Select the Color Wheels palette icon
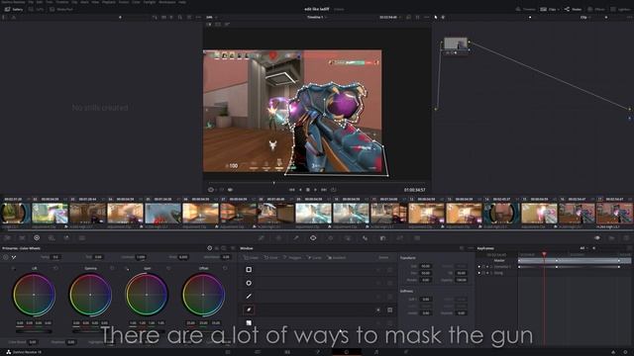Screen dimensions: 634x356 pos(37,238)
